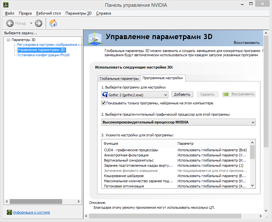Go to the Home page icon
Image resolution: width=272 pixels, height=222 pixels.
pyautogui.click(x=53, y=23)
